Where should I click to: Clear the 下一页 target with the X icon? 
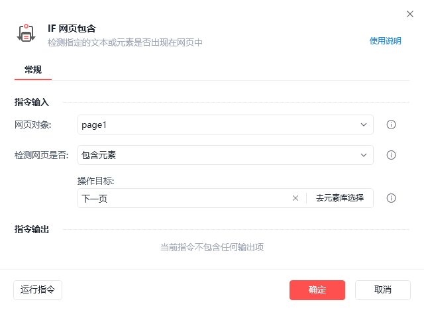click(x=295, y=198)
